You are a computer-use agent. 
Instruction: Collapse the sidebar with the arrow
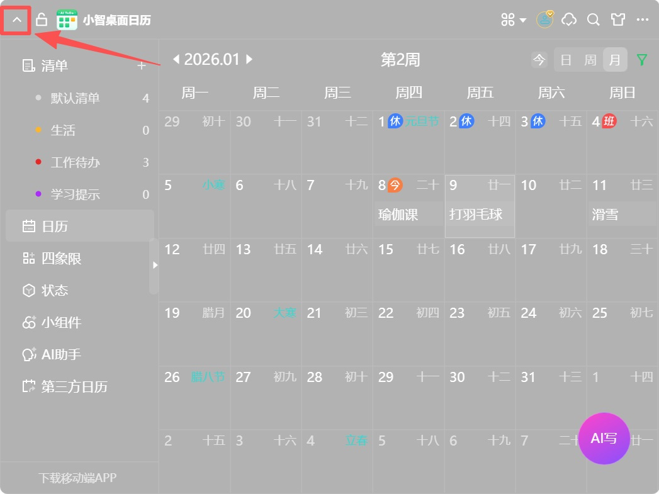pyautogui.click(x=155, y=265)
